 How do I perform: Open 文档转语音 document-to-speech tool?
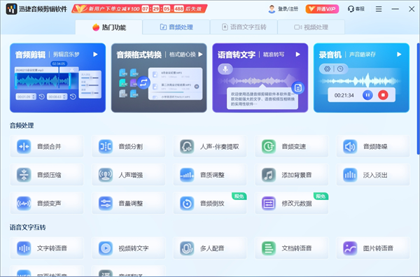tap(292, 248)
